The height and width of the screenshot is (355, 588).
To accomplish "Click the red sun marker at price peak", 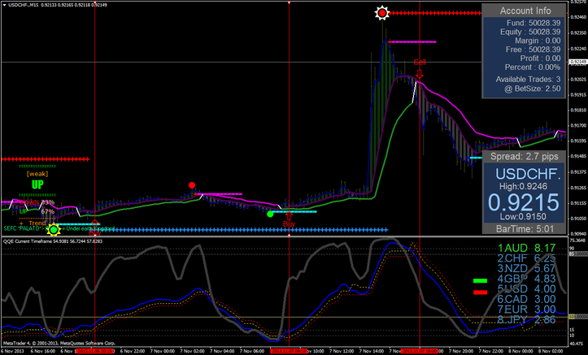I will (383, 13).
